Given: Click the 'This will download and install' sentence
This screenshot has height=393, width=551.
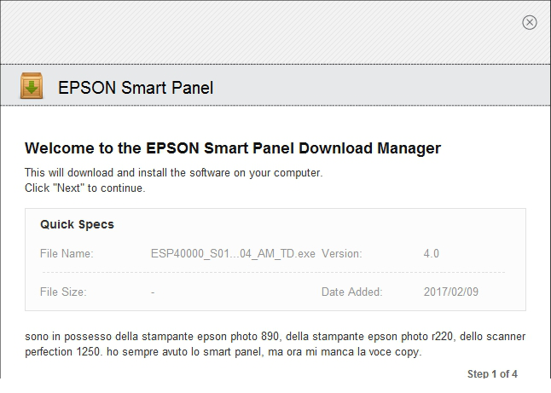Looking at the screenshot, I should pyautogui.click(x=174, y=173).
